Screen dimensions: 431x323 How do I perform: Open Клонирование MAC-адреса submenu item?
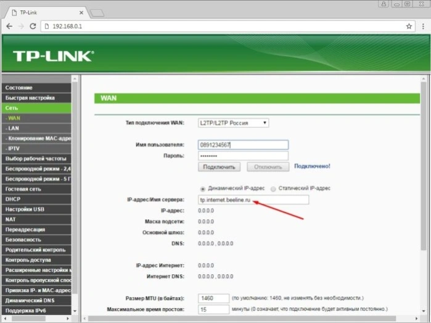click(36, 138)
